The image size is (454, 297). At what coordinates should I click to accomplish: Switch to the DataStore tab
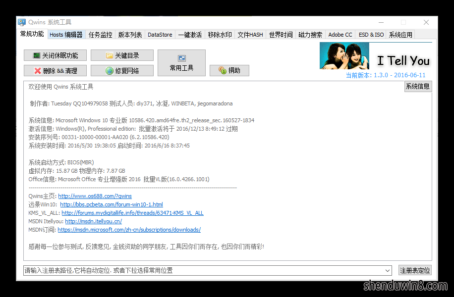[160, 35]
